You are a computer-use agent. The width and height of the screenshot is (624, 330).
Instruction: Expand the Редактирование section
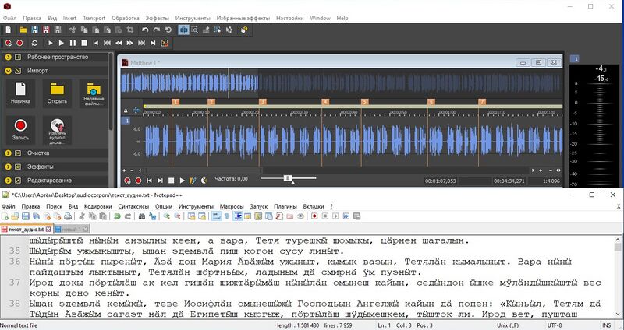(9, 181)
